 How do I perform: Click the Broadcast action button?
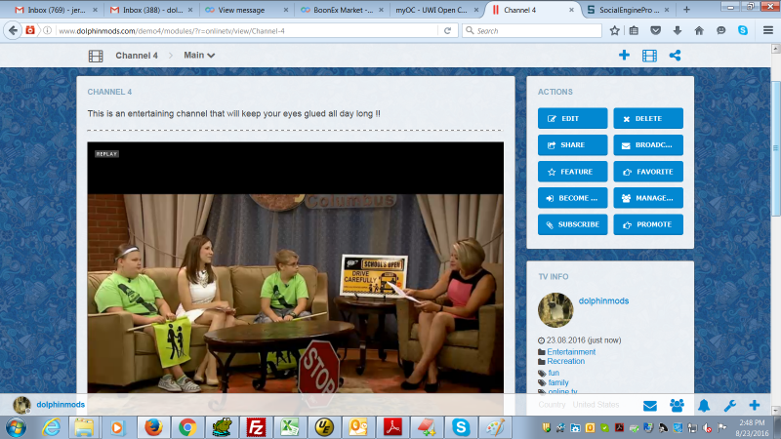648,144
